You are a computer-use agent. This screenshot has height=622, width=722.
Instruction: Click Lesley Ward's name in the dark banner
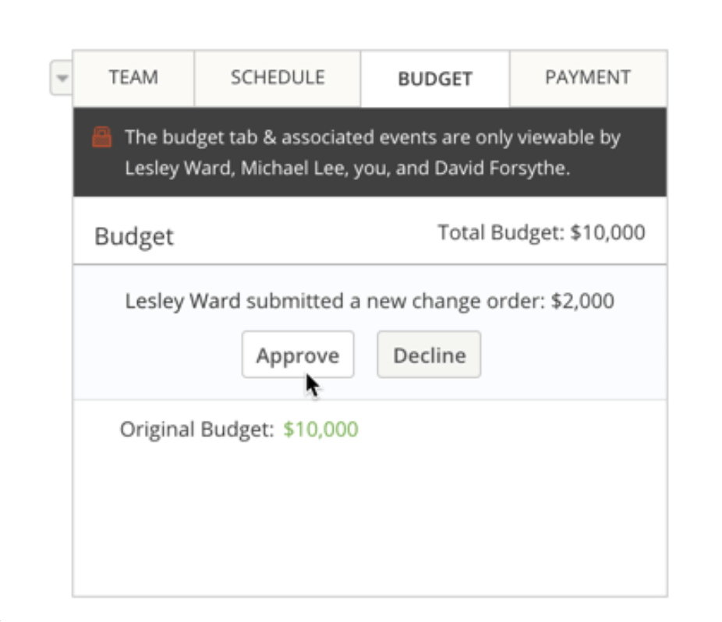176,168
